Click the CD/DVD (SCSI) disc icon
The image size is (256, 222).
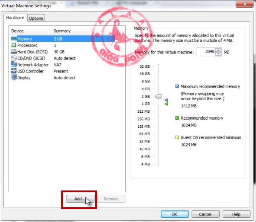[14, 58]
